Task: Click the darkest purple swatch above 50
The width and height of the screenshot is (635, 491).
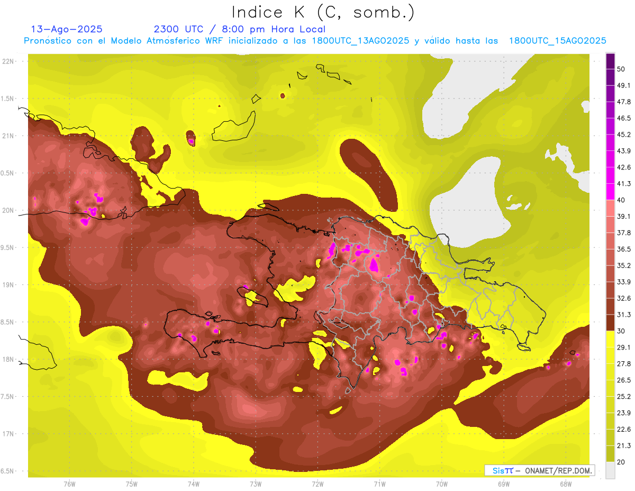Action: coord(610,61)
